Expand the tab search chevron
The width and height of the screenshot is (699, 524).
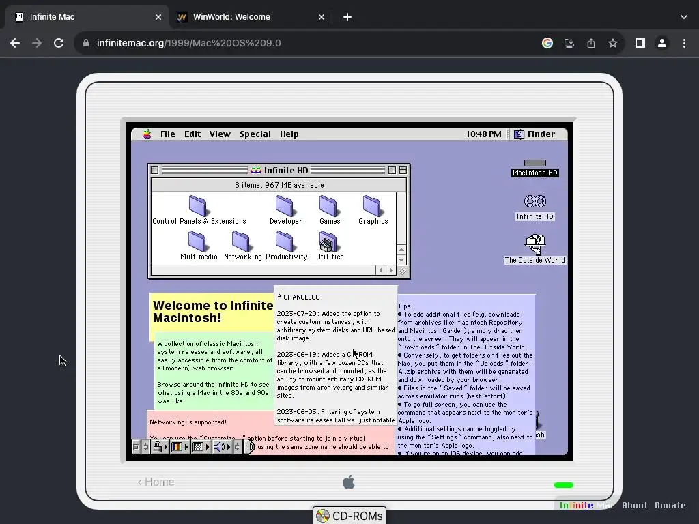[684, 17]
